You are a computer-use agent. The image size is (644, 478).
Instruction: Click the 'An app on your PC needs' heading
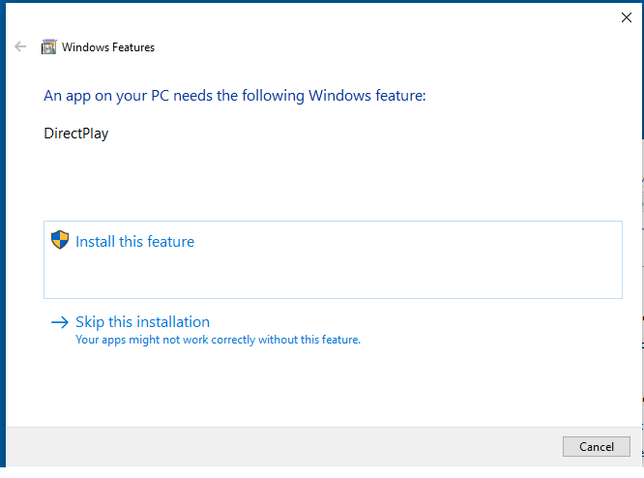coord(235,96)
